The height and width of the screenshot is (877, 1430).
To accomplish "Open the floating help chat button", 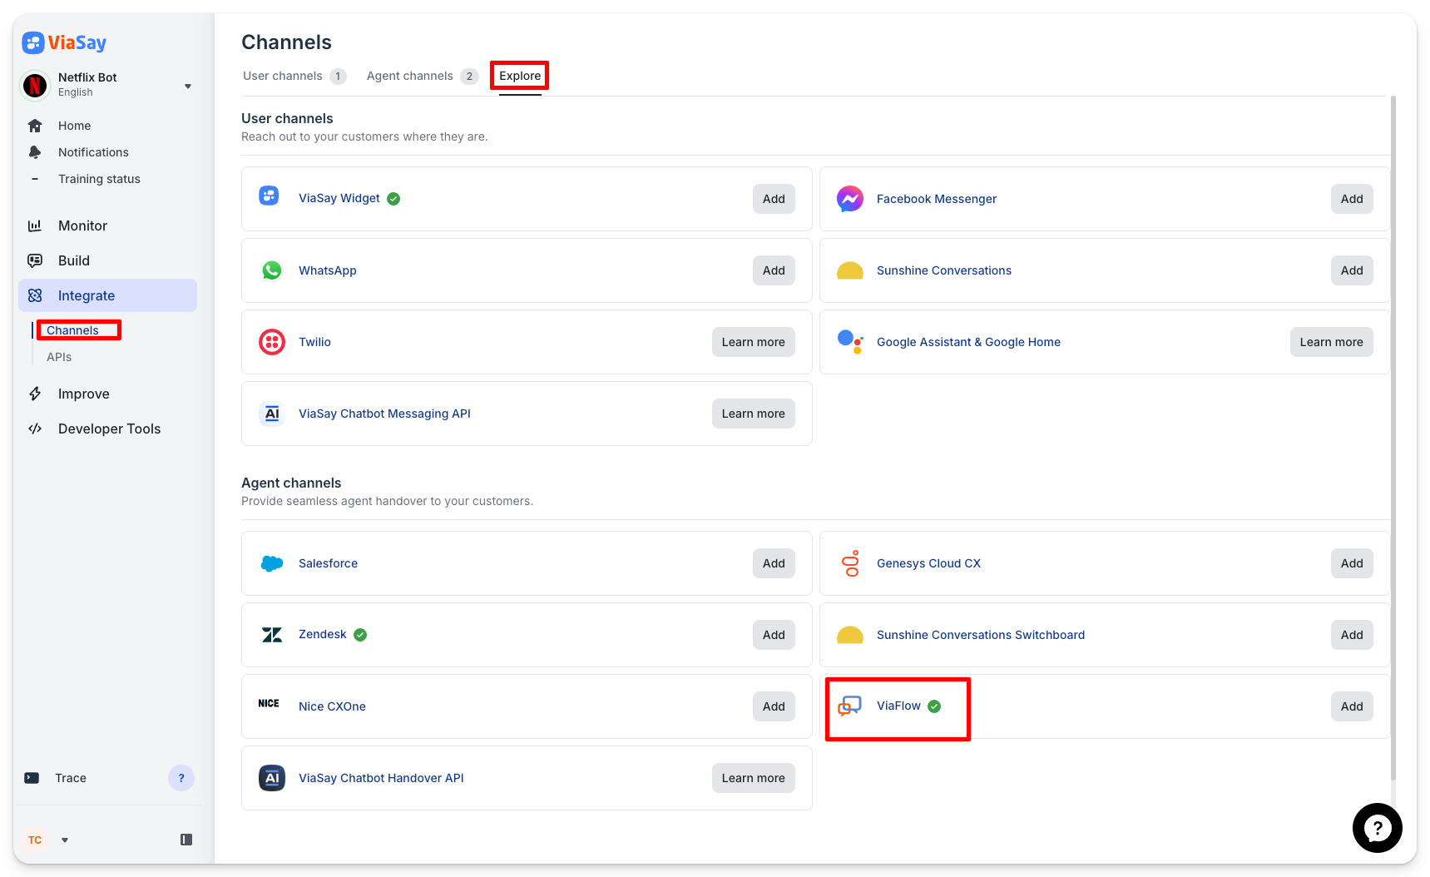I will pyautogui.click(x=1377, y=828).
